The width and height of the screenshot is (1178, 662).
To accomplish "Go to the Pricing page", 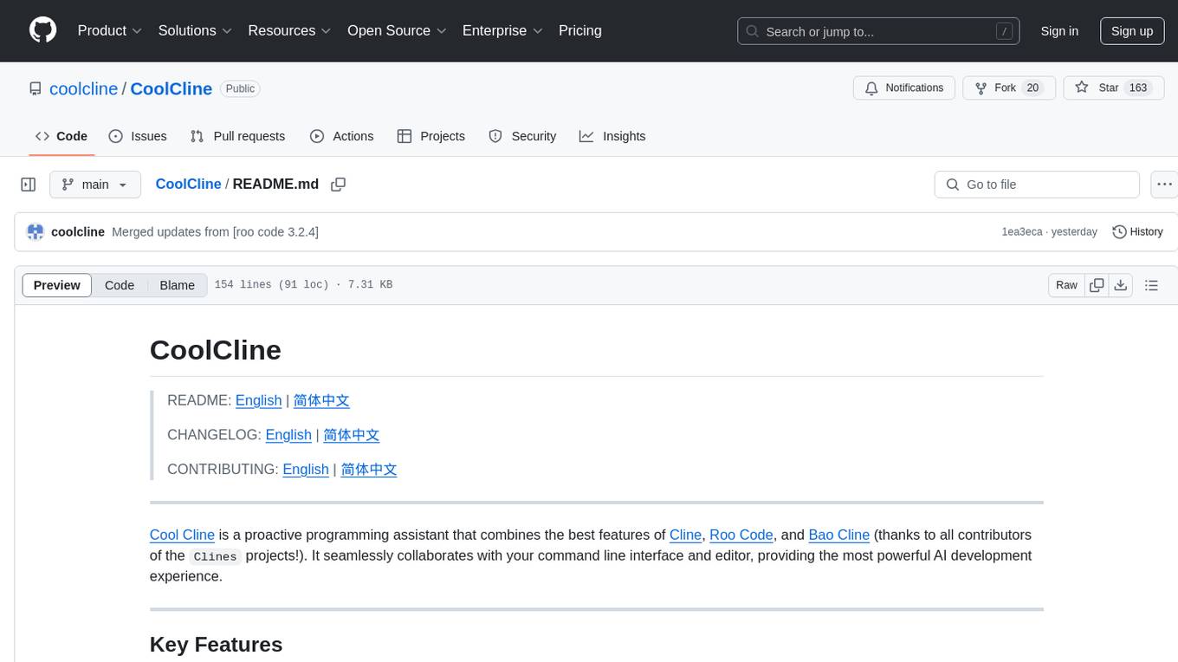I will [580, 30].
